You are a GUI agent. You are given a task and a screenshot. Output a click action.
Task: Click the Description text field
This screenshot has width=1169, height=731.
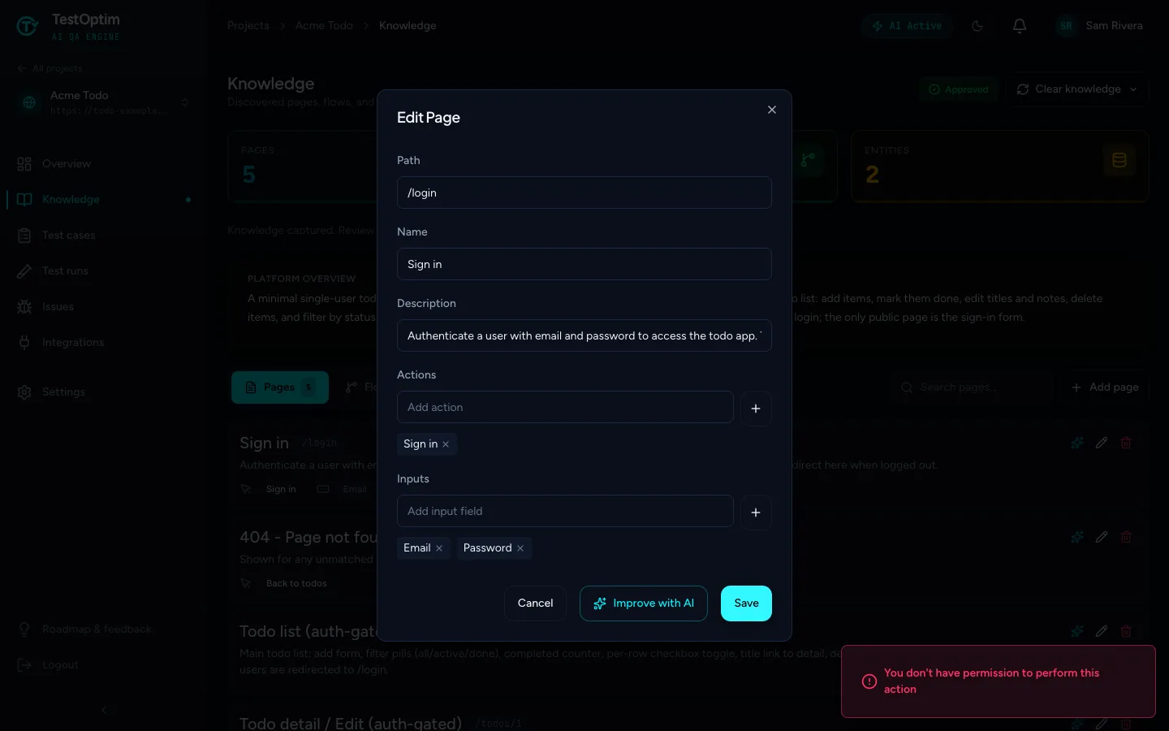point(584,335)
